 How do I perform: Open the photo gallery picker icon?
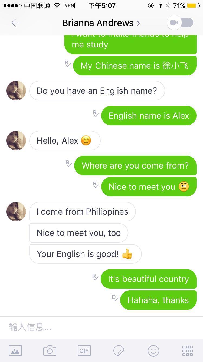15,351
